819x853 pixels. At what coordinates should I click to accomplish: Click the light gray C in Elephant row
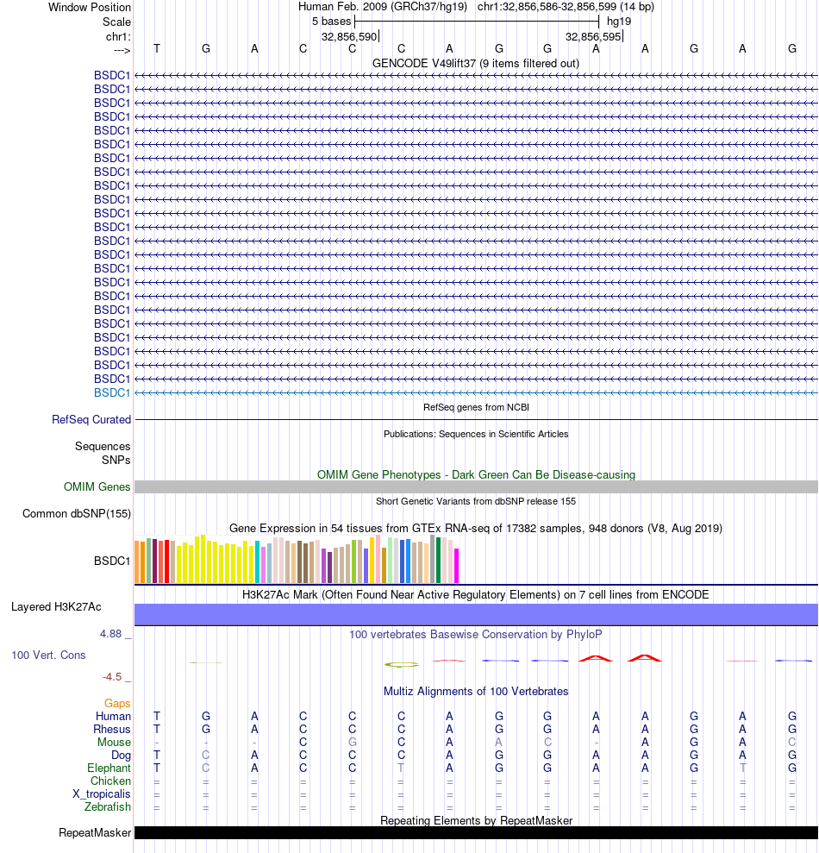point(205,768)
